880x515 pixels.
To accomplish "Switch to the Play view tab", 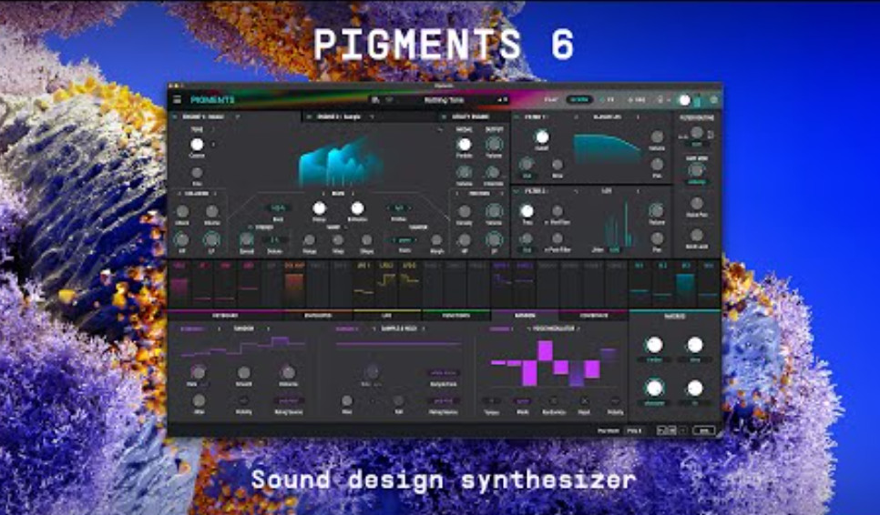I will [551, 100].
